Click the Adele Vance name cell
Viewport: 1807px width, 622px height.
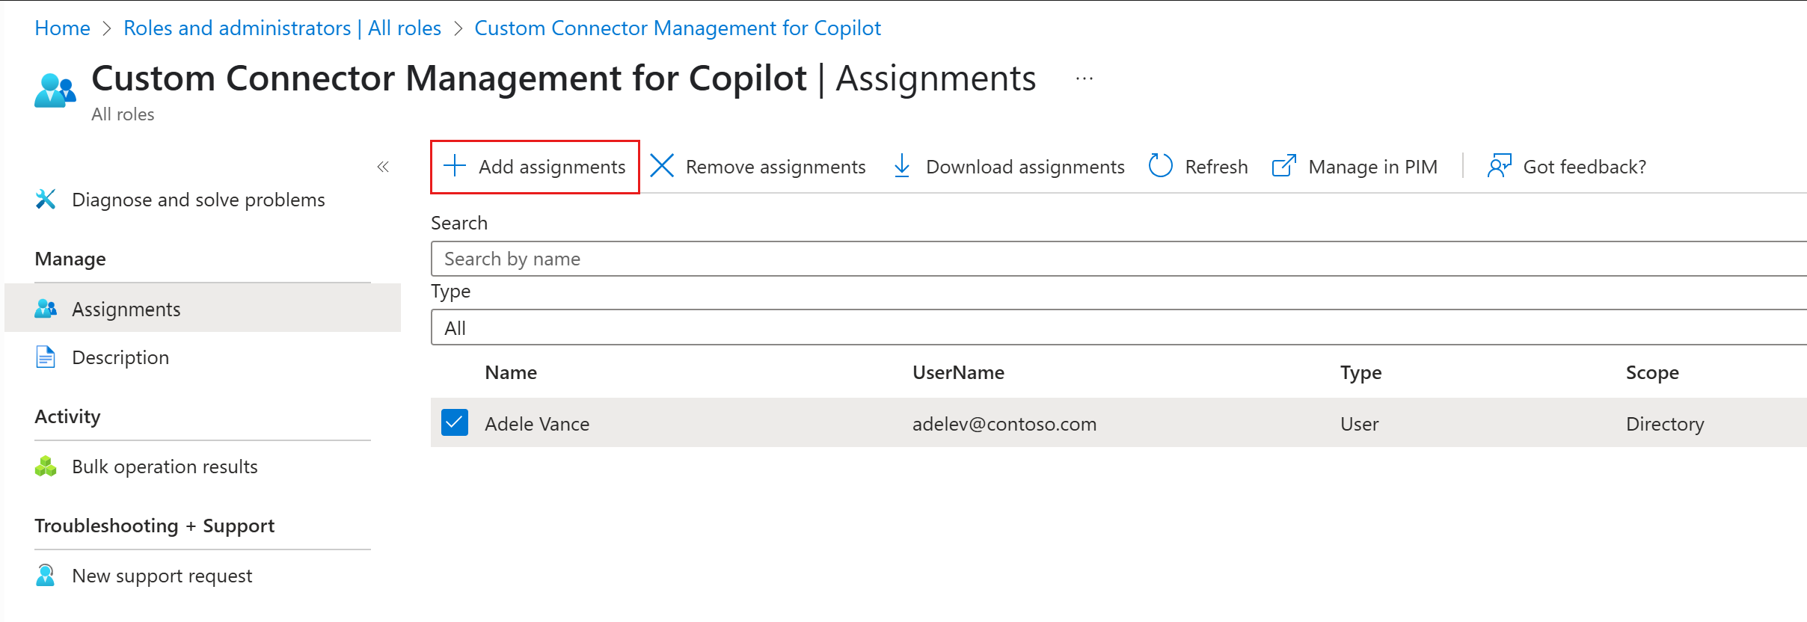pos(537,424)
